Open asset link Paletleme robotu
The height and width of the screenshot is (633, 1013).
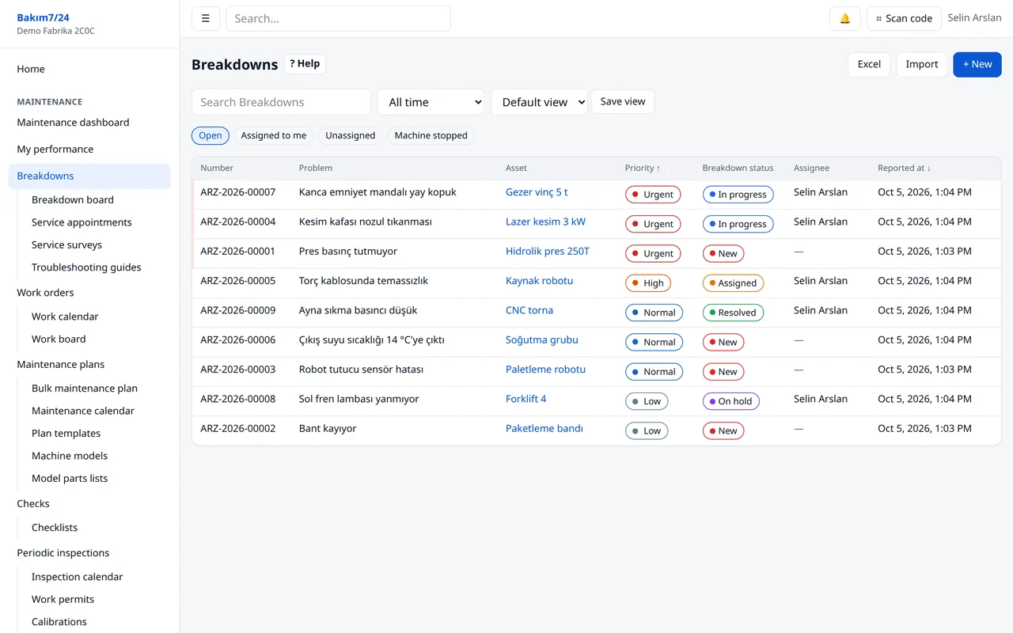[x=546, y=370]
